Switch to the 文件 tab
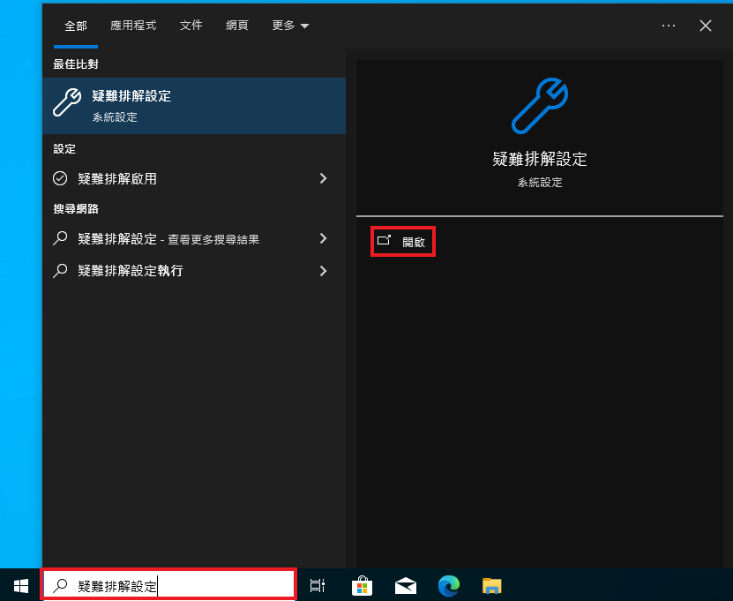 [191, 26]
